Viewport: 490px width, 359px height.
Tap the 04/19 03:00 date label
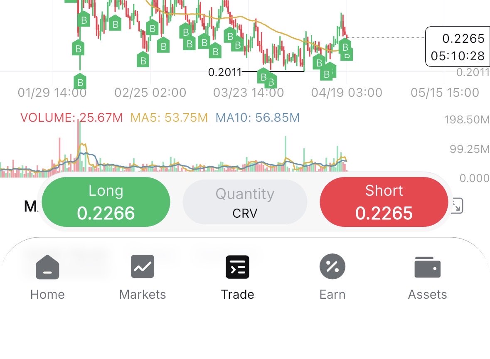(347, 93)
